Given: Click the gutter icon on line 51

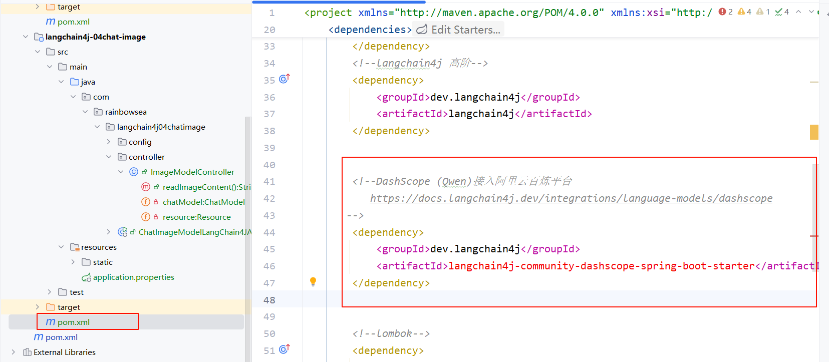Looking at the screenshot, I should pyautogui.click(x=285, y=349).
